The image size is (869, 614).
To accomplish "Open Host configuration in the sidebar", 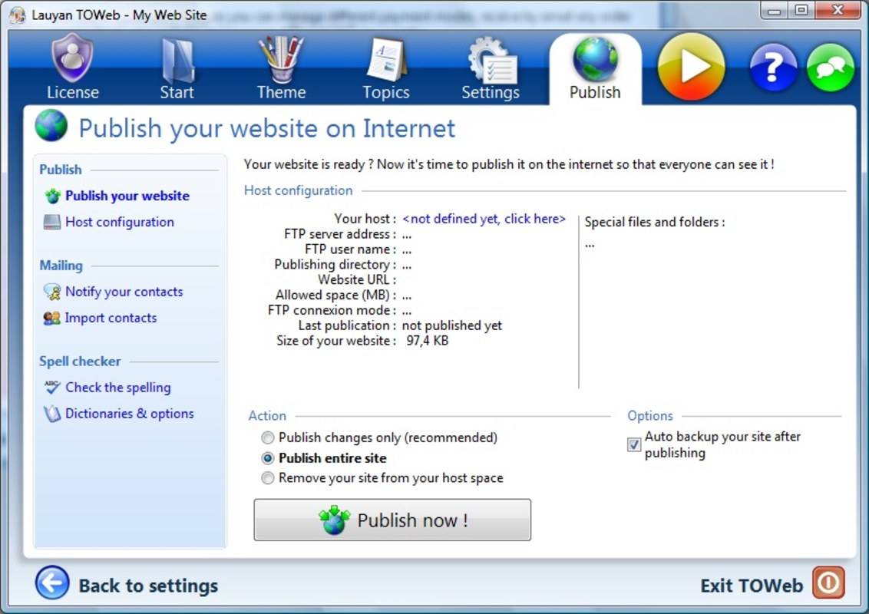I will [119, 222].
